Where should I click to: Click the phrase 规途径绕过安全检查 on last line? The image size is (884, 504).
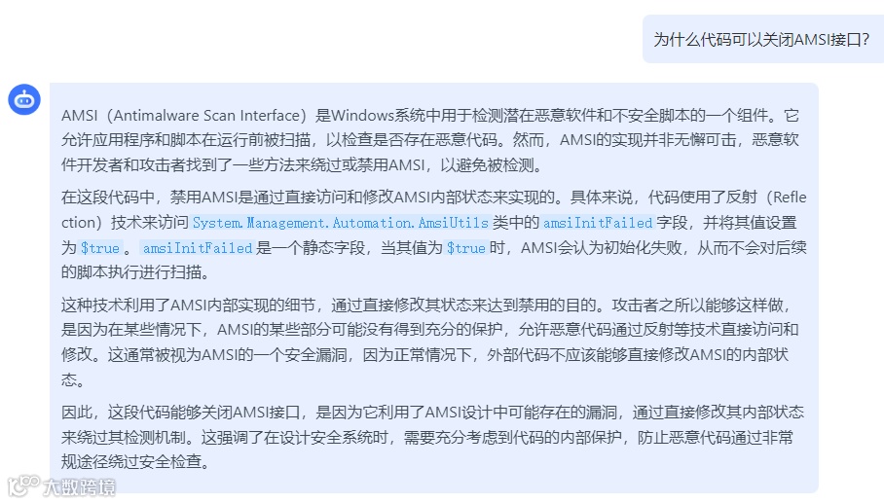131,462
